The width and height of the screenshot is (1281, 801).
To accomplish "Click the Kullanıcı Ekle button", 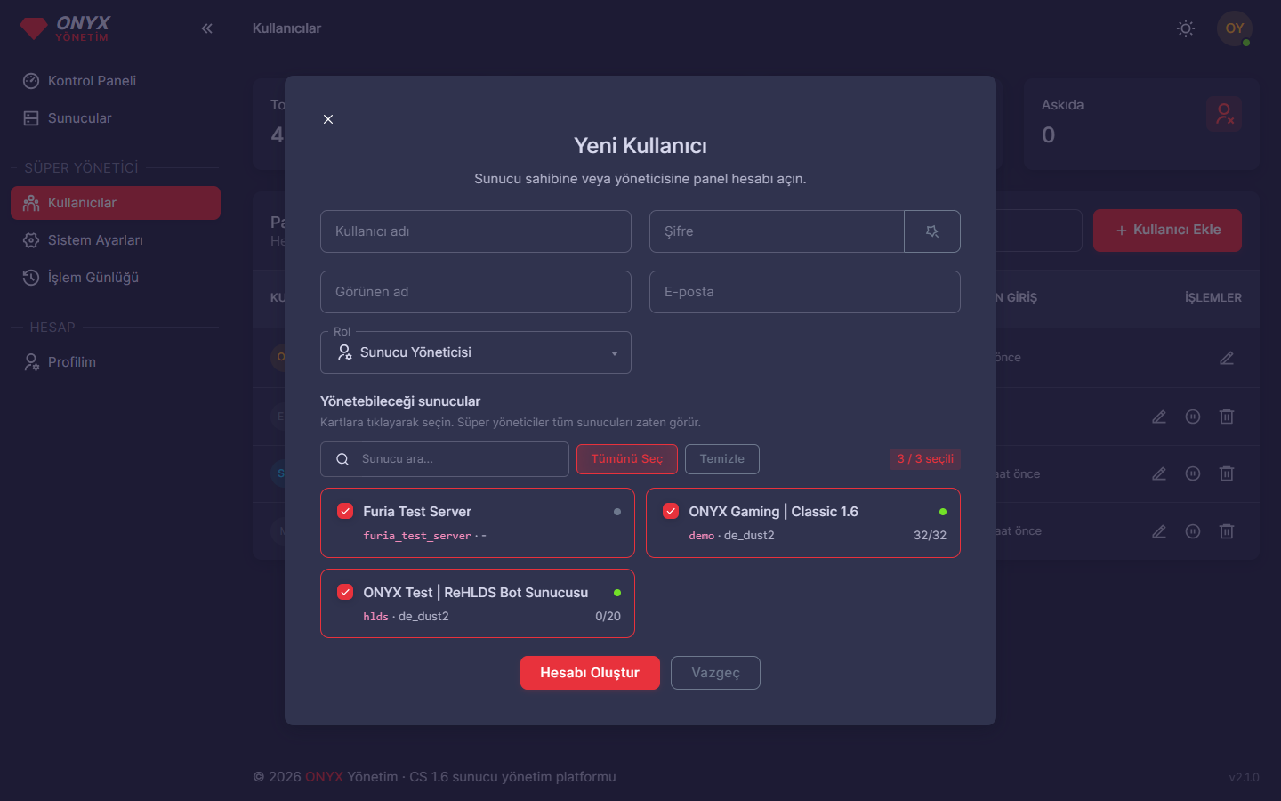I will click(1167, 231).
